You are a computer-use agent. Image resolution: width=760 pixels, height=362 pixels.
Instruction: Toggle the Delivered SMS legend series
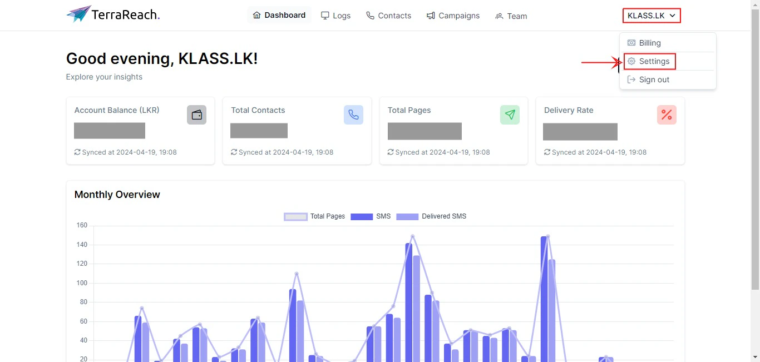(431, 216)
